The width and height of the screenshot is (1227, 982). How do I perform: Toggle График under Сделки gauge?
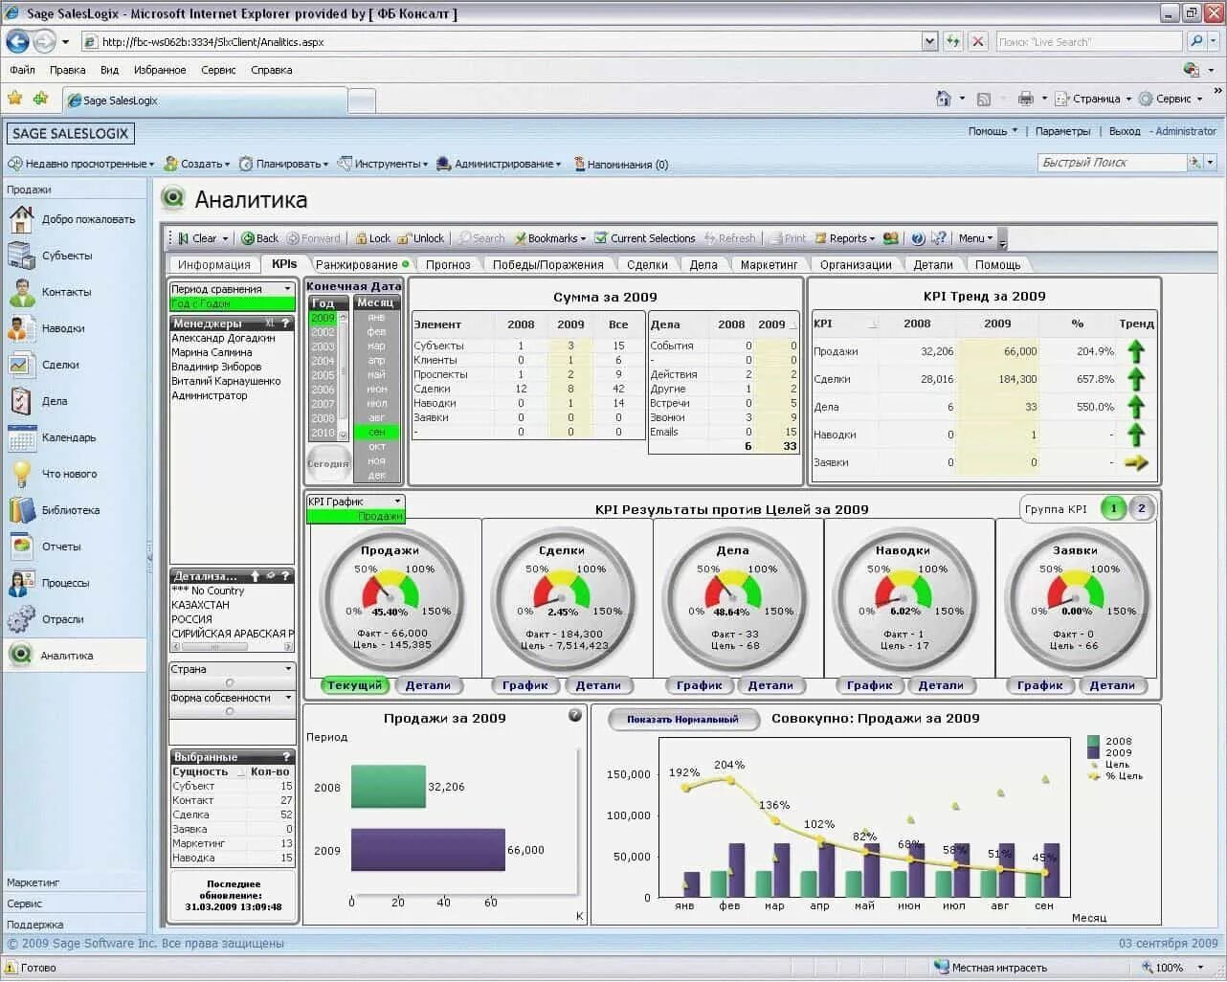pyautogui.click(x=525, y=685)
